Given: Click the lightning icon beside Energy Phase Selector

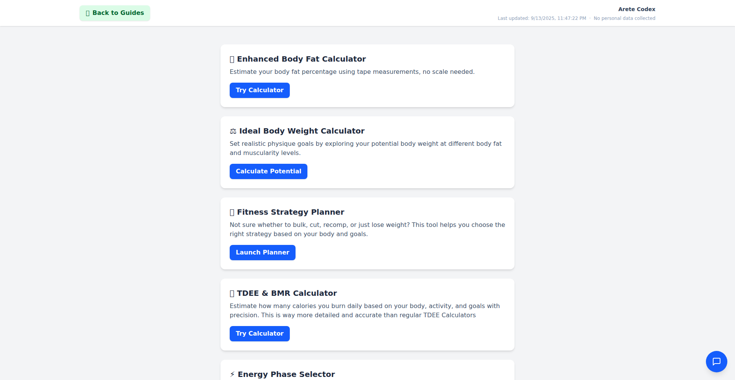Looking at the screenshot, I should (x=232, y=374).
